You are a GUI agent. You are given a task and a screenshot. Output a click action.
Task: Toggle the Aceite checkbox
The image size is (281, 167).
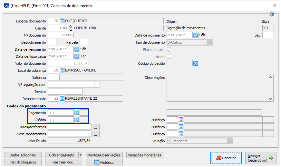169,57
